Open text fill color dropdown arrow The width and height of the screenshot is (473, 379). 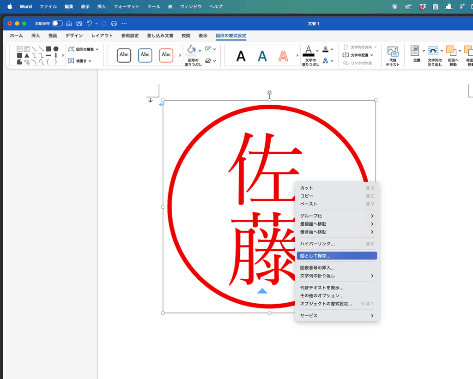coord(317,51)
